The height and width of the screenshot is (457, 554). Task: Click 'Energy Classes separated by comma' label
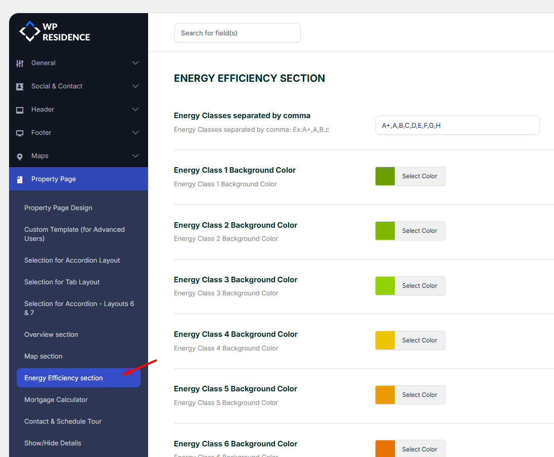(242, 116)
